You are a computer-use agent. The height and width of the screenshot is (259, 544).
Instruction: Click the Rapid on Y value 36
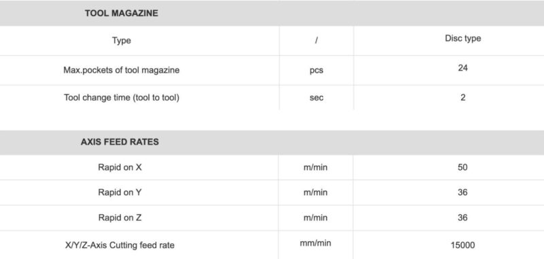[462, 192]
